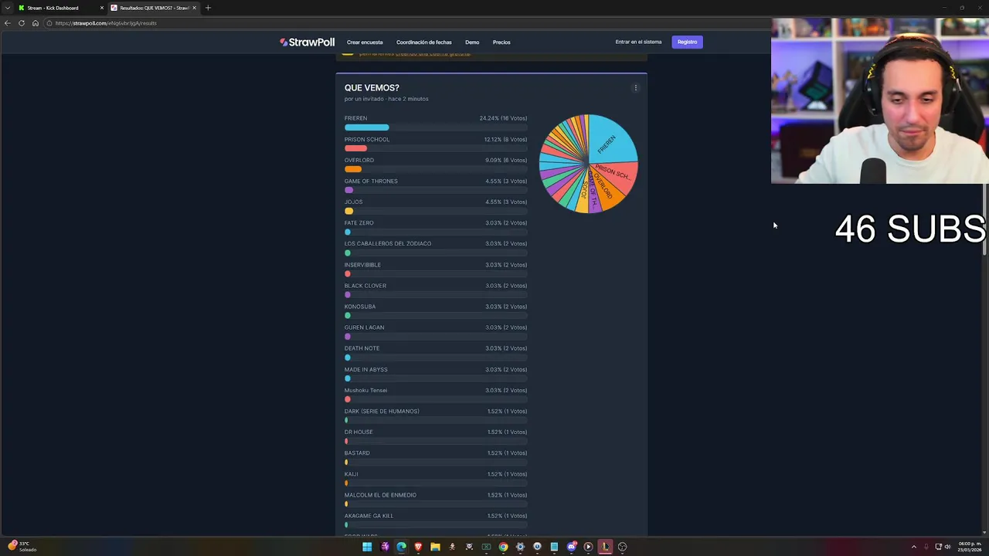Click the FRIEREN blue result bar
The image size is (989, 556).
pyautogui.click(x=367, y=127)
